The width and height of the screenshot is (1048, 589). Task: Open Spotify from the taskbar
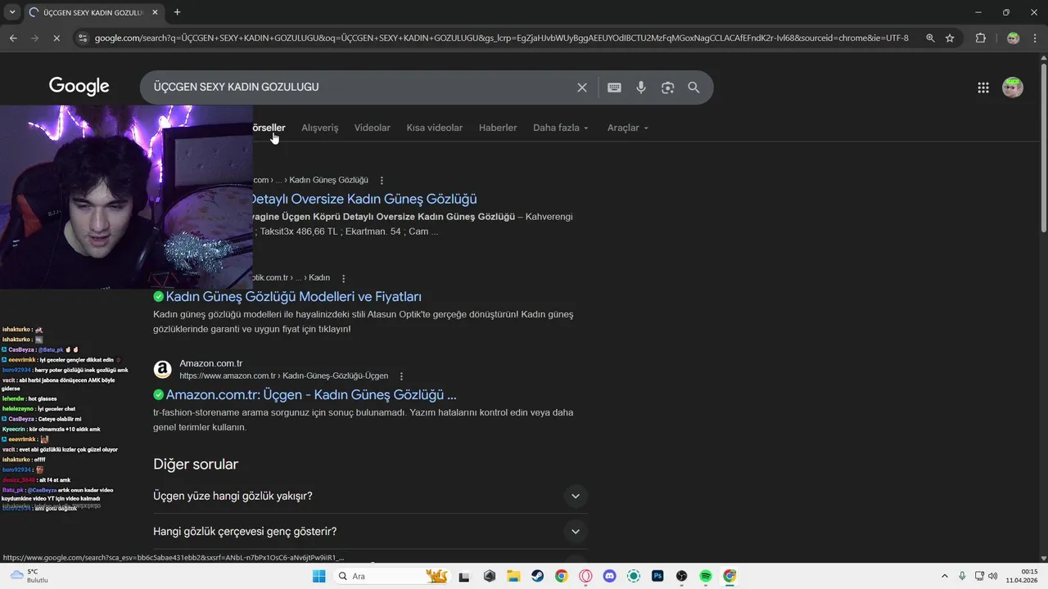click(706, 576)
